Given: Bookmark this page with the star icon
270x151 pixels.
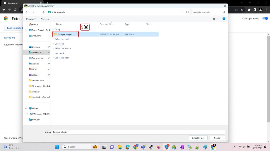Looking at the screenshot, I should 242,10.
